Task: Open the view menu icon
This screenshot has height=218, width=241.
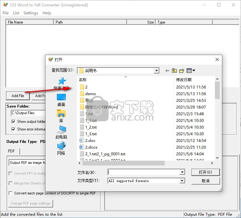Action: 190,71
